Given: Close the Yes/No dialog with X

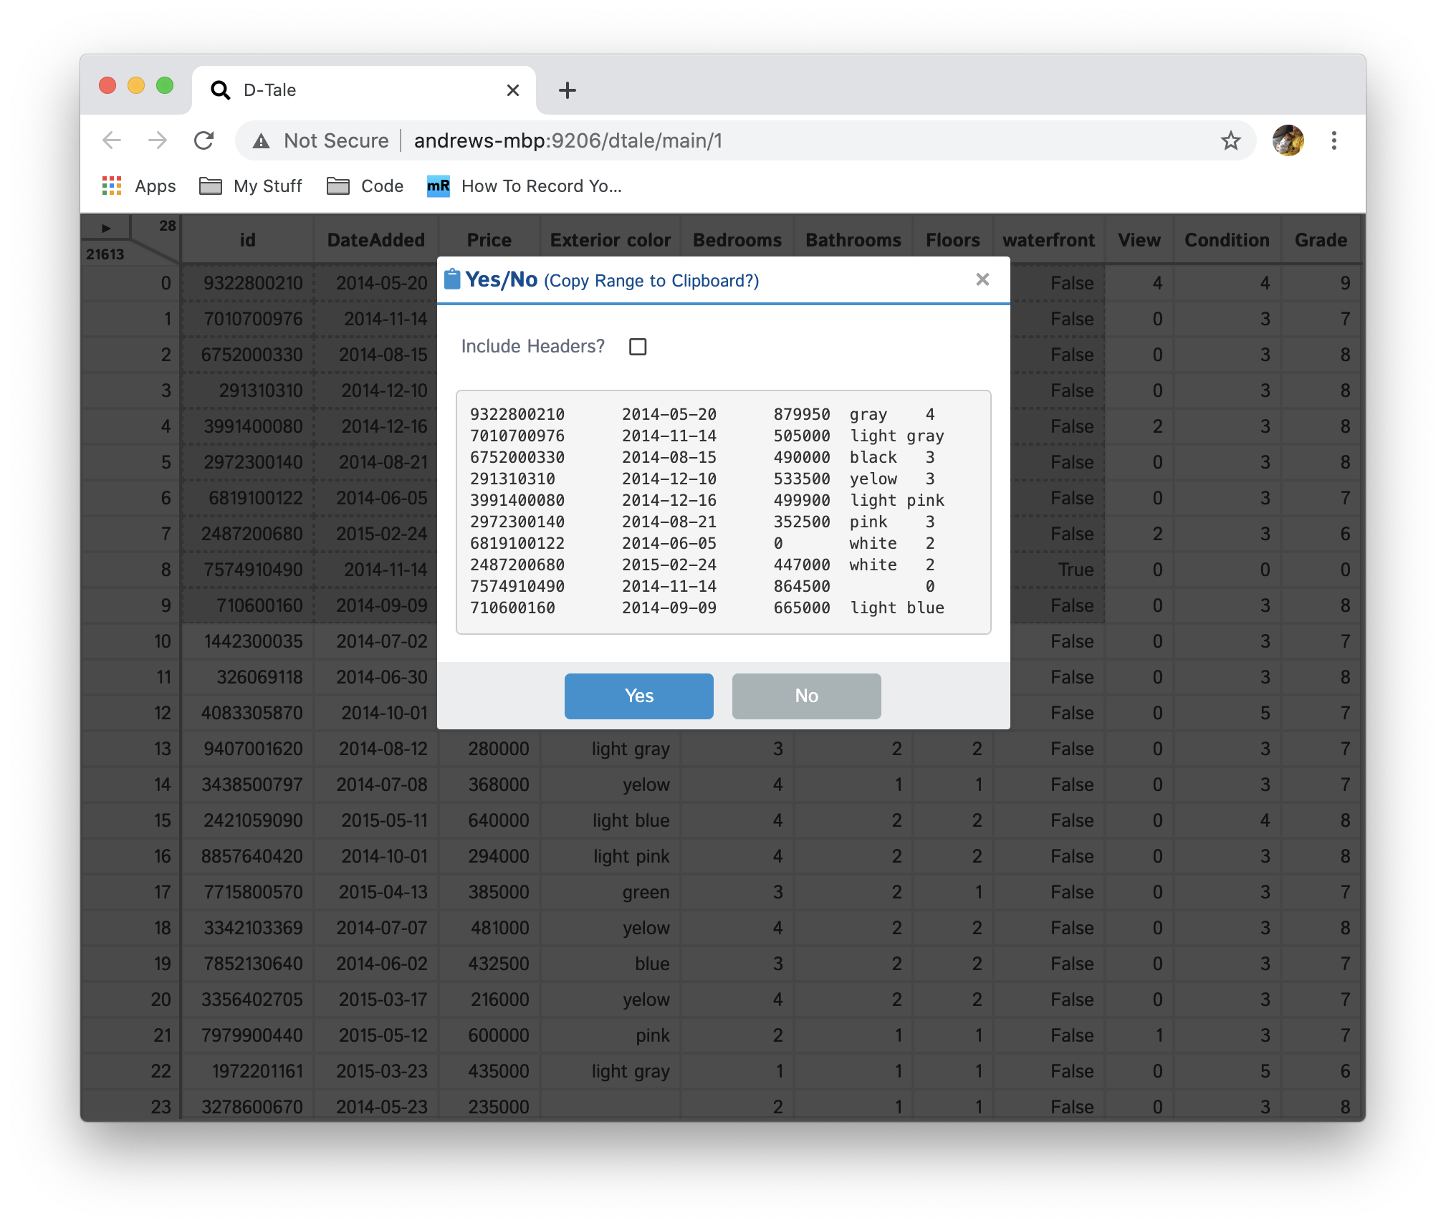Looking at the screenshot, I should coord(982,279).
